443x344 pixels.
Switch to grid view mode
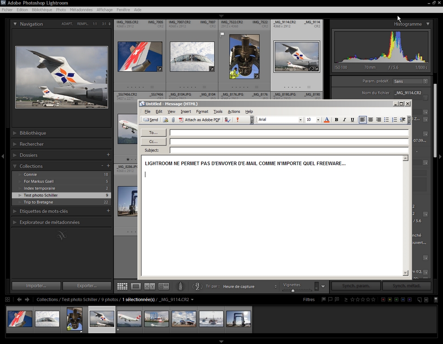pos(122,286)
